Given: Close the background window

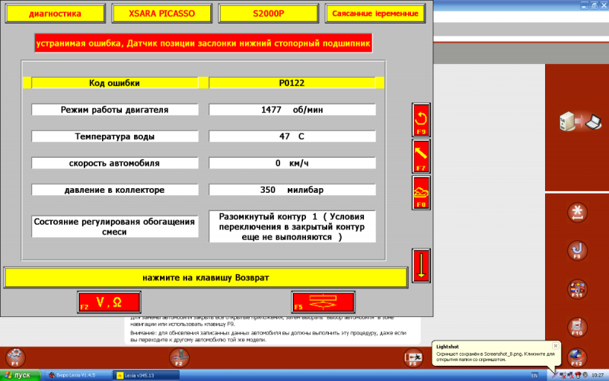Looking at the screenshot, I should 604,5.
